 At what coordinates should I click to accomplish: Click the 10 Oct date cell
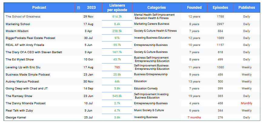(88, 60)
